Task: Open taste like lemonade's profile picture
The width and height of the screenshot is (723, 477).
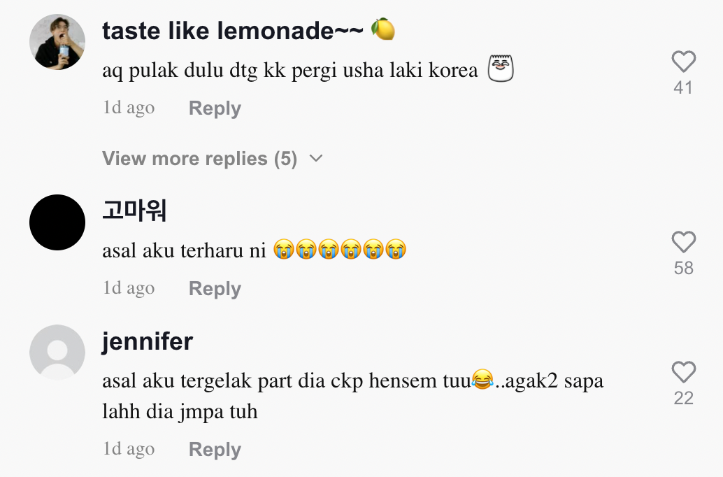Action: (x=57, y=42)
